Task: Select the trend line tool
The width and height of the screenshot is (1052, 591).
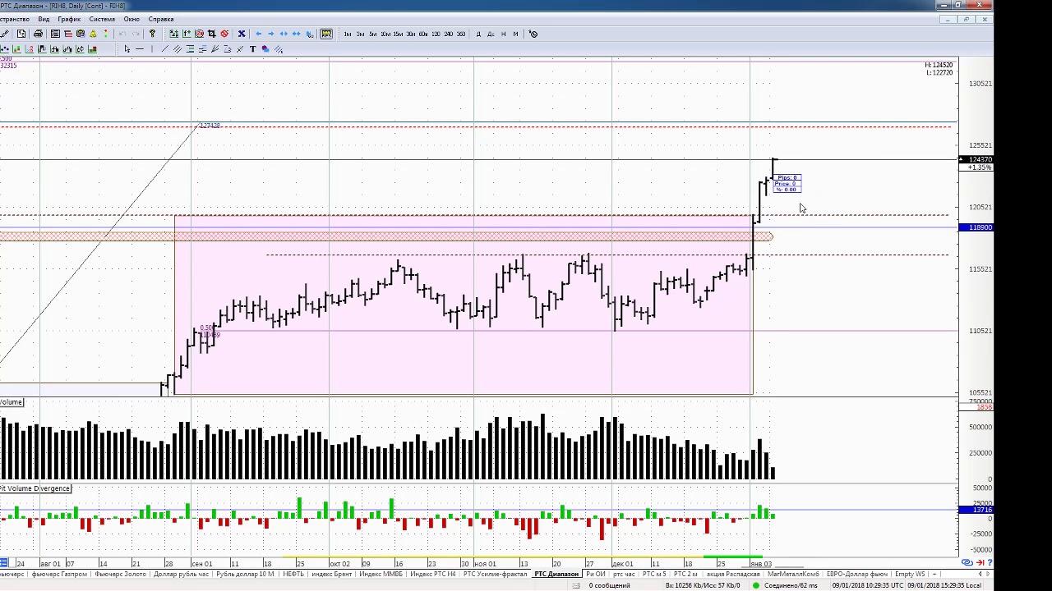Action: click(165, 49)
